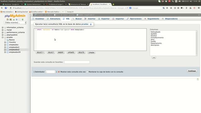Open the empleados table in tree
This screenshot has height=113, width=201.
[x=14, y=45]
